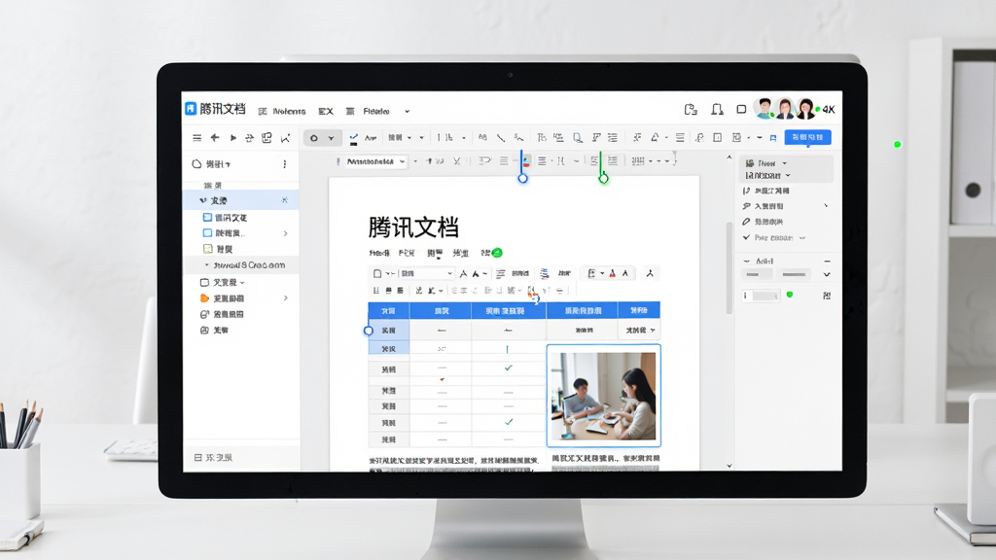Click the scroll-down arrow at the document's bottom

pos(729,466)
